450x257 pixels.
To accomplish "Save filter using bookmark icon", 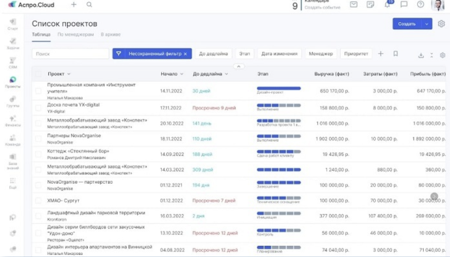I will click(395, 54).
